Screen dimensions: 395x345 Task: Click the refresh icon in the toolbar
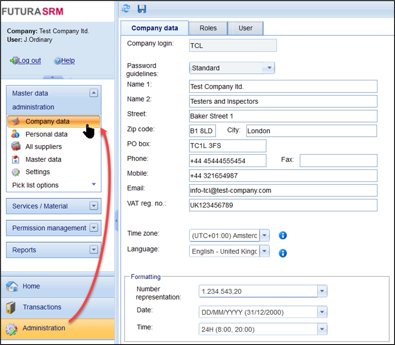point(126,8)
